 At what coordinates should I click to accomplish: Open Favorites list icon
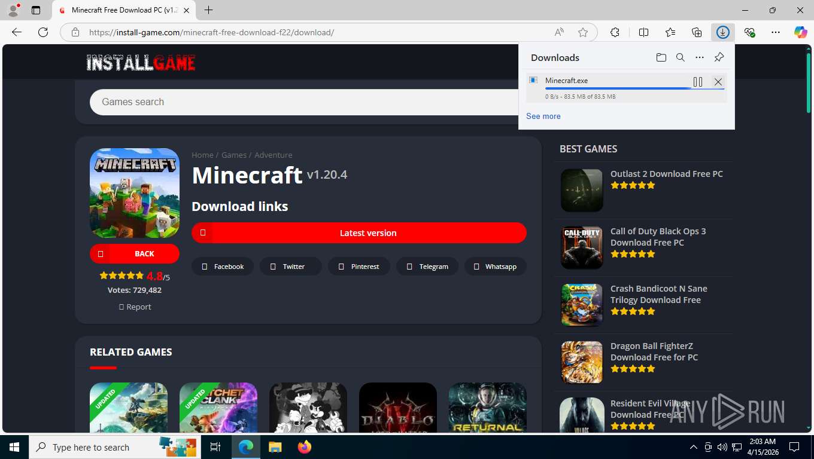point(670,32)
